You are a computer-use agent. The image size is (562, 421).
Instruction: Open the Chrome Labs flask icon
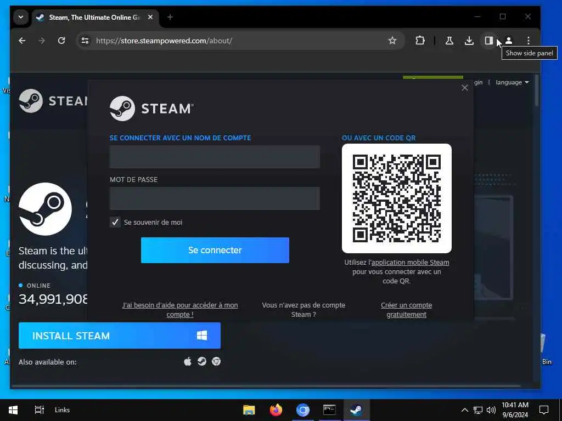pyautogui.click(x=449, y=41)
